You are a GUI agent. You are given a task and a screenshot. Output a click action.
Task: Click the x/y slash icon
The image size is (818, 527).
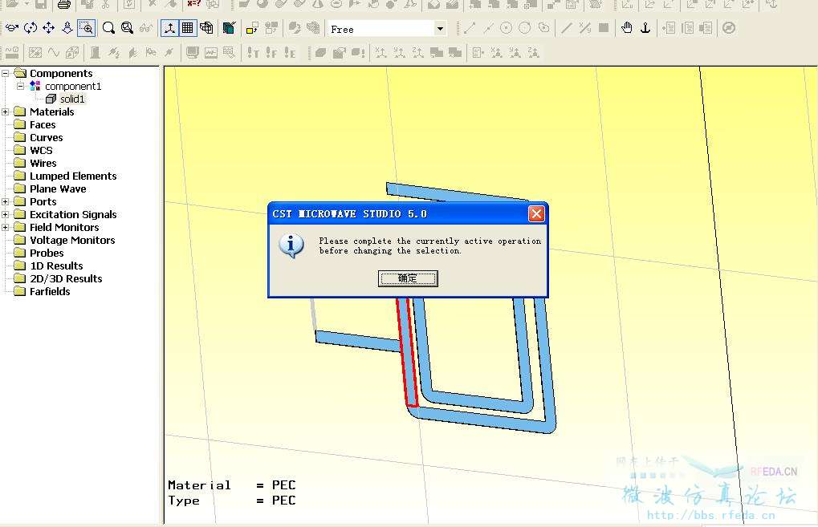click(585, 28)
